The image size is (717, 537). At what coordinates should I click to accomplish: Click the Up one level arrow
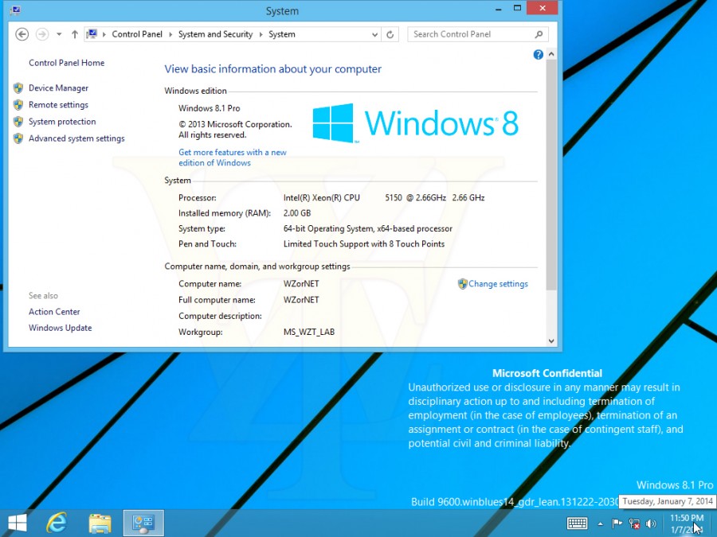[x=75, y=34]
